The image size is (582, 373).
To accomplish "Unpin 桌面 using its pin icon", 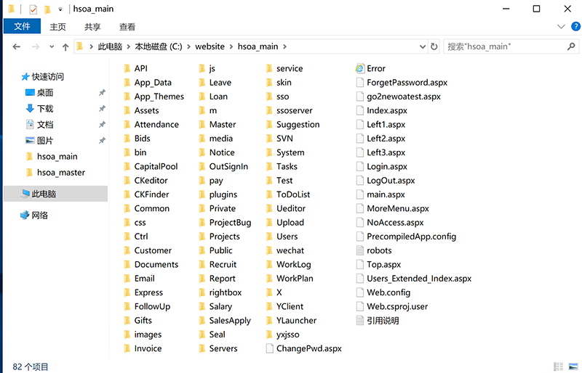I will (102, 93).
